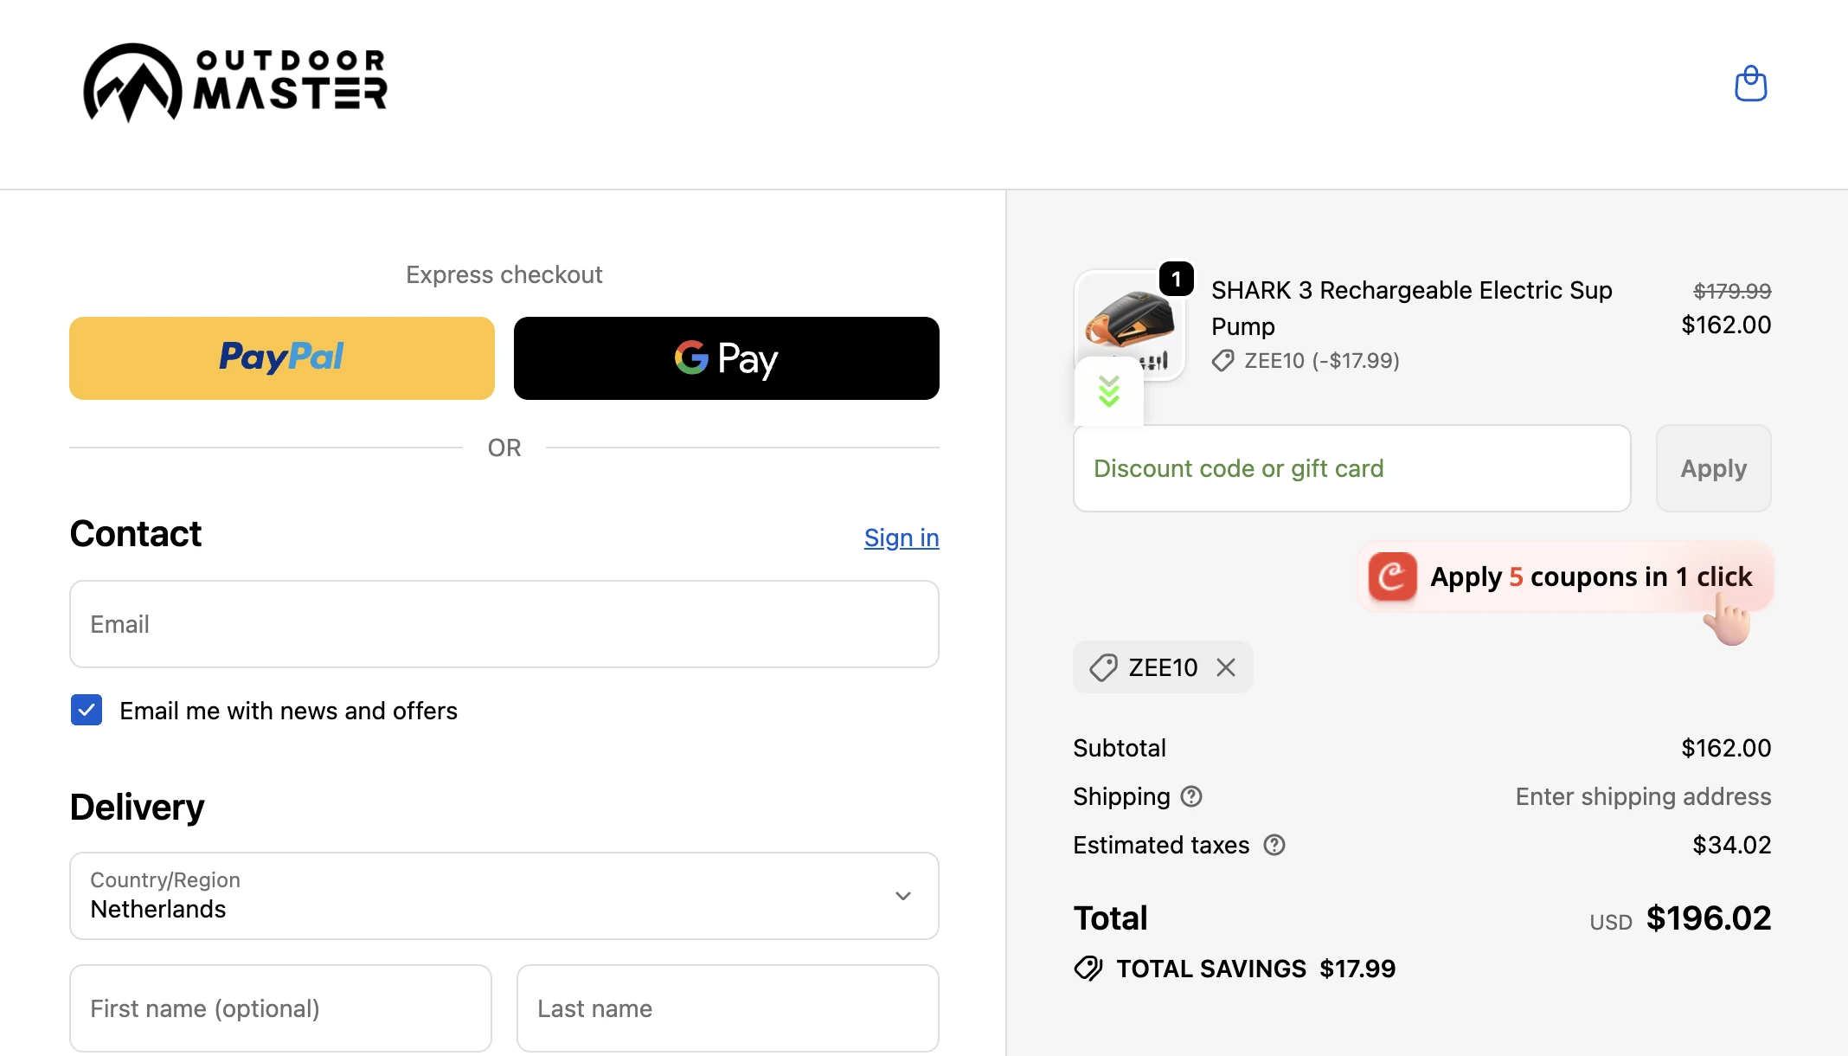Viewport: 1848px width, 1056px height.
Task: Click the Express checkout heading
Action: click(504, 274)
